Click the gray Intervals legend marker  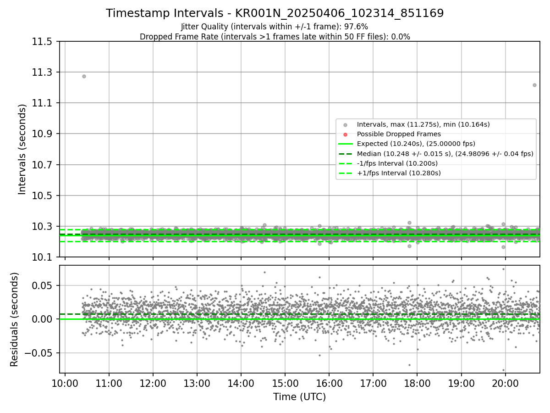point(346,125)
